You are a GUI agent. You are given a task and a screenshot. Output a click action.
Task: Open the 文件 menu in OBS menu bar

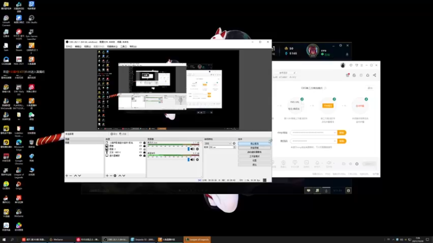coord(69,46)
